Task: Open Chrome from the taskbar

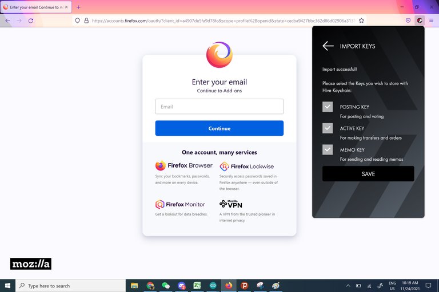Action: (150, 286)
